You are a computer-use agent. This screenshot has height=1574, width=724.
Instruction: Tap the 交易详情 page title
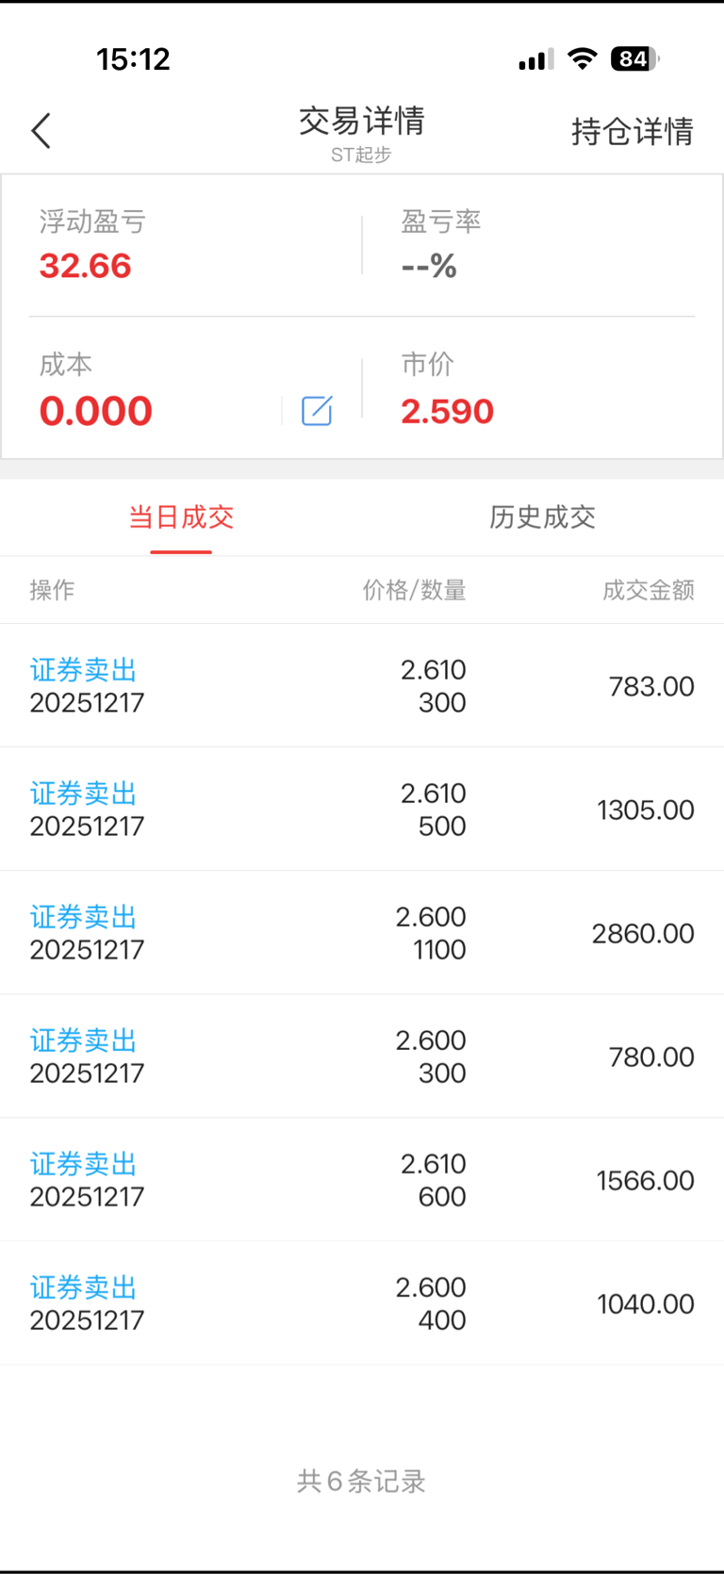click(362, 121)
